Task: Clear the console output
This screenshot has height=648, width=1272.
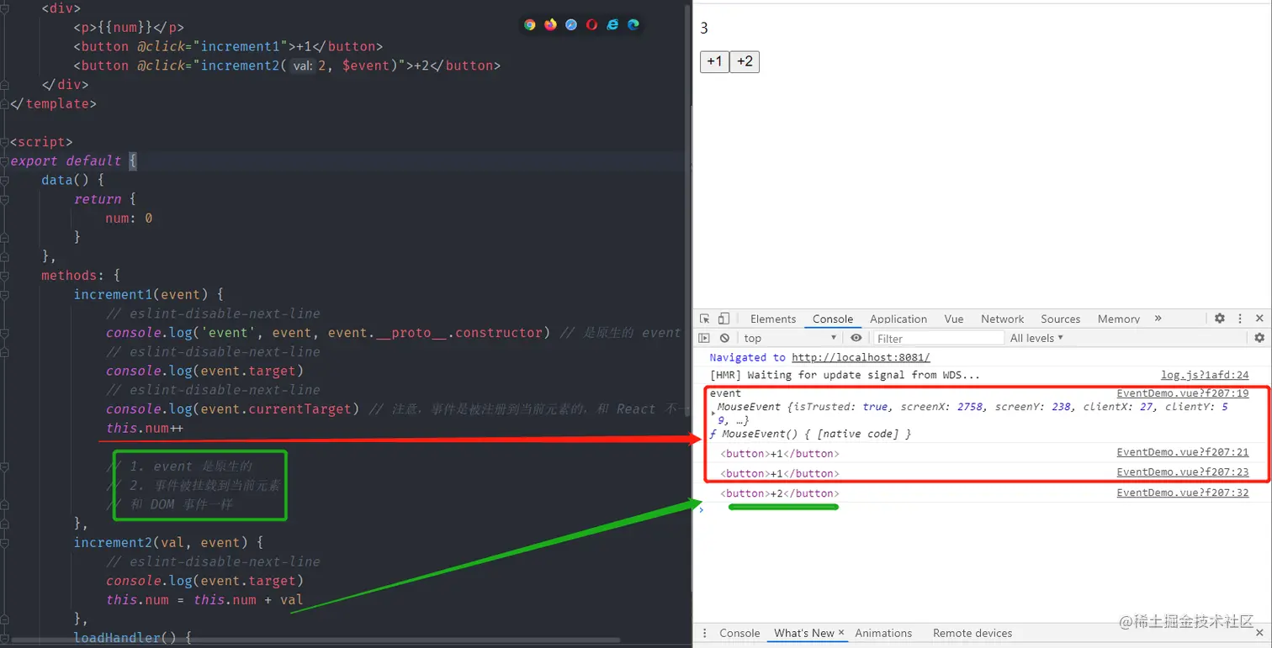Action: click(x=724, y=338)
